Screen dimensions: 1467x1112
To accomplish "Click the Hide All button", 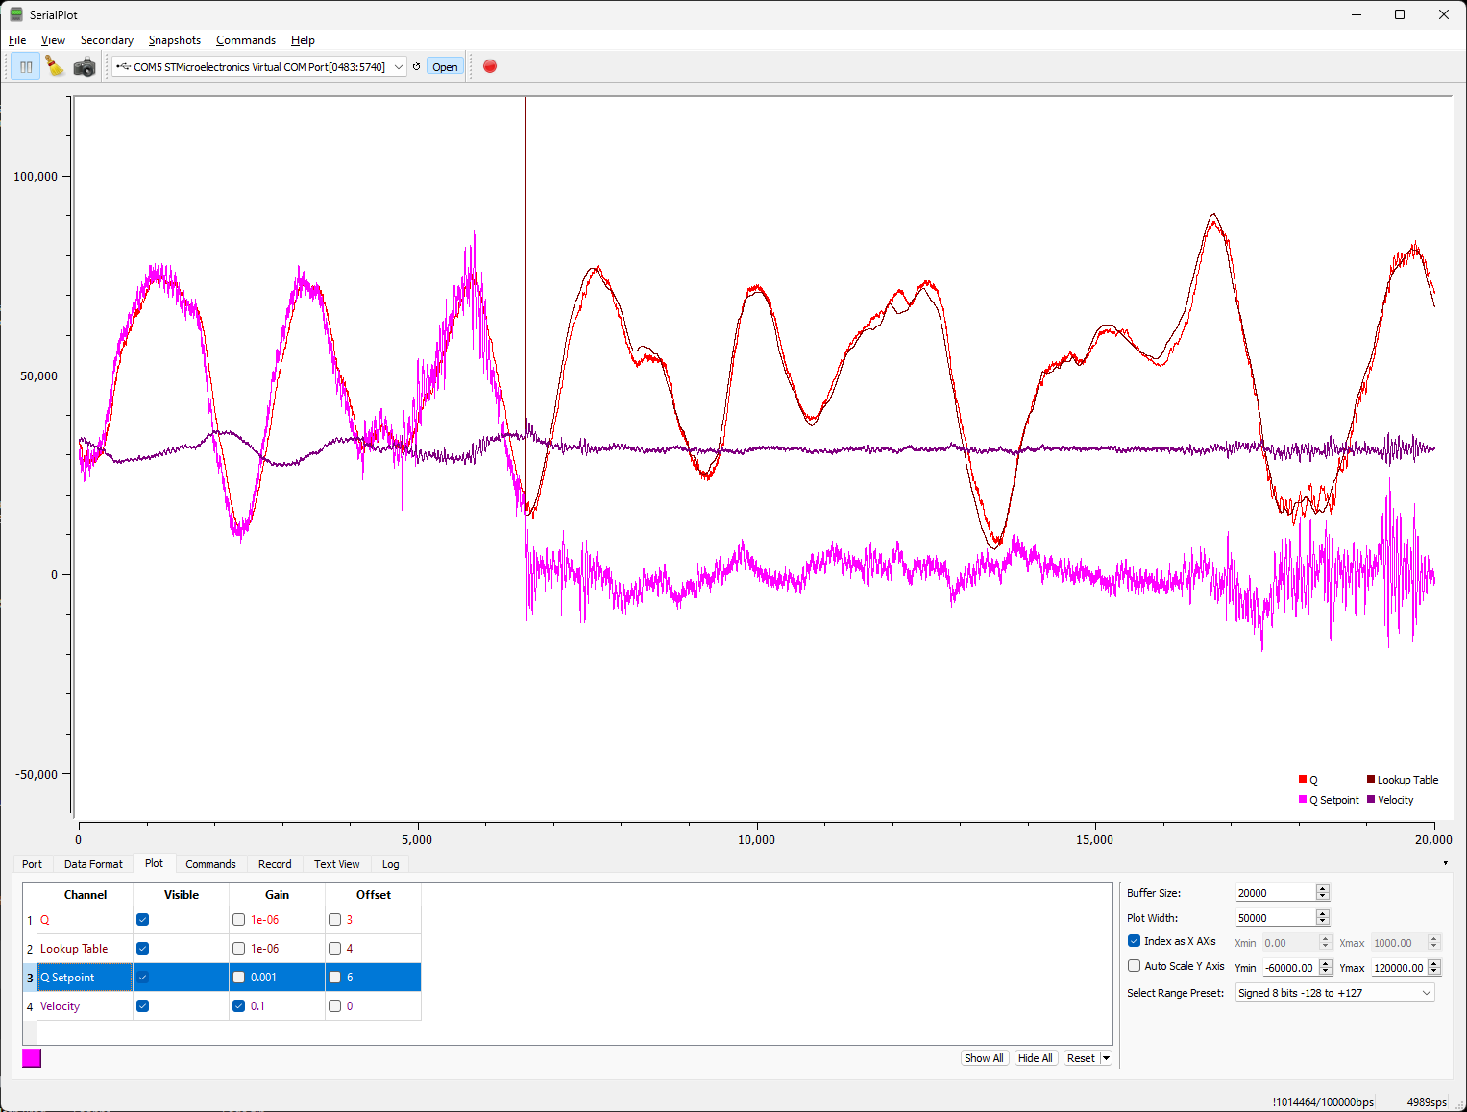I will pyautogui.click(x=1036, y=1057).
